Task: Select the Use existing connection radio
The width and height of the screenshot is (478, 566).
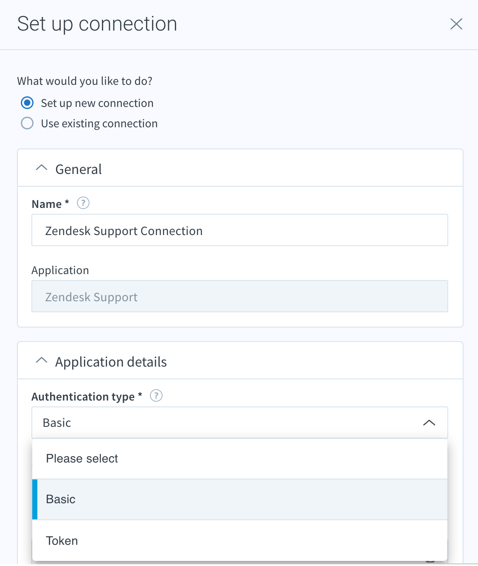Action: [27, 123]
